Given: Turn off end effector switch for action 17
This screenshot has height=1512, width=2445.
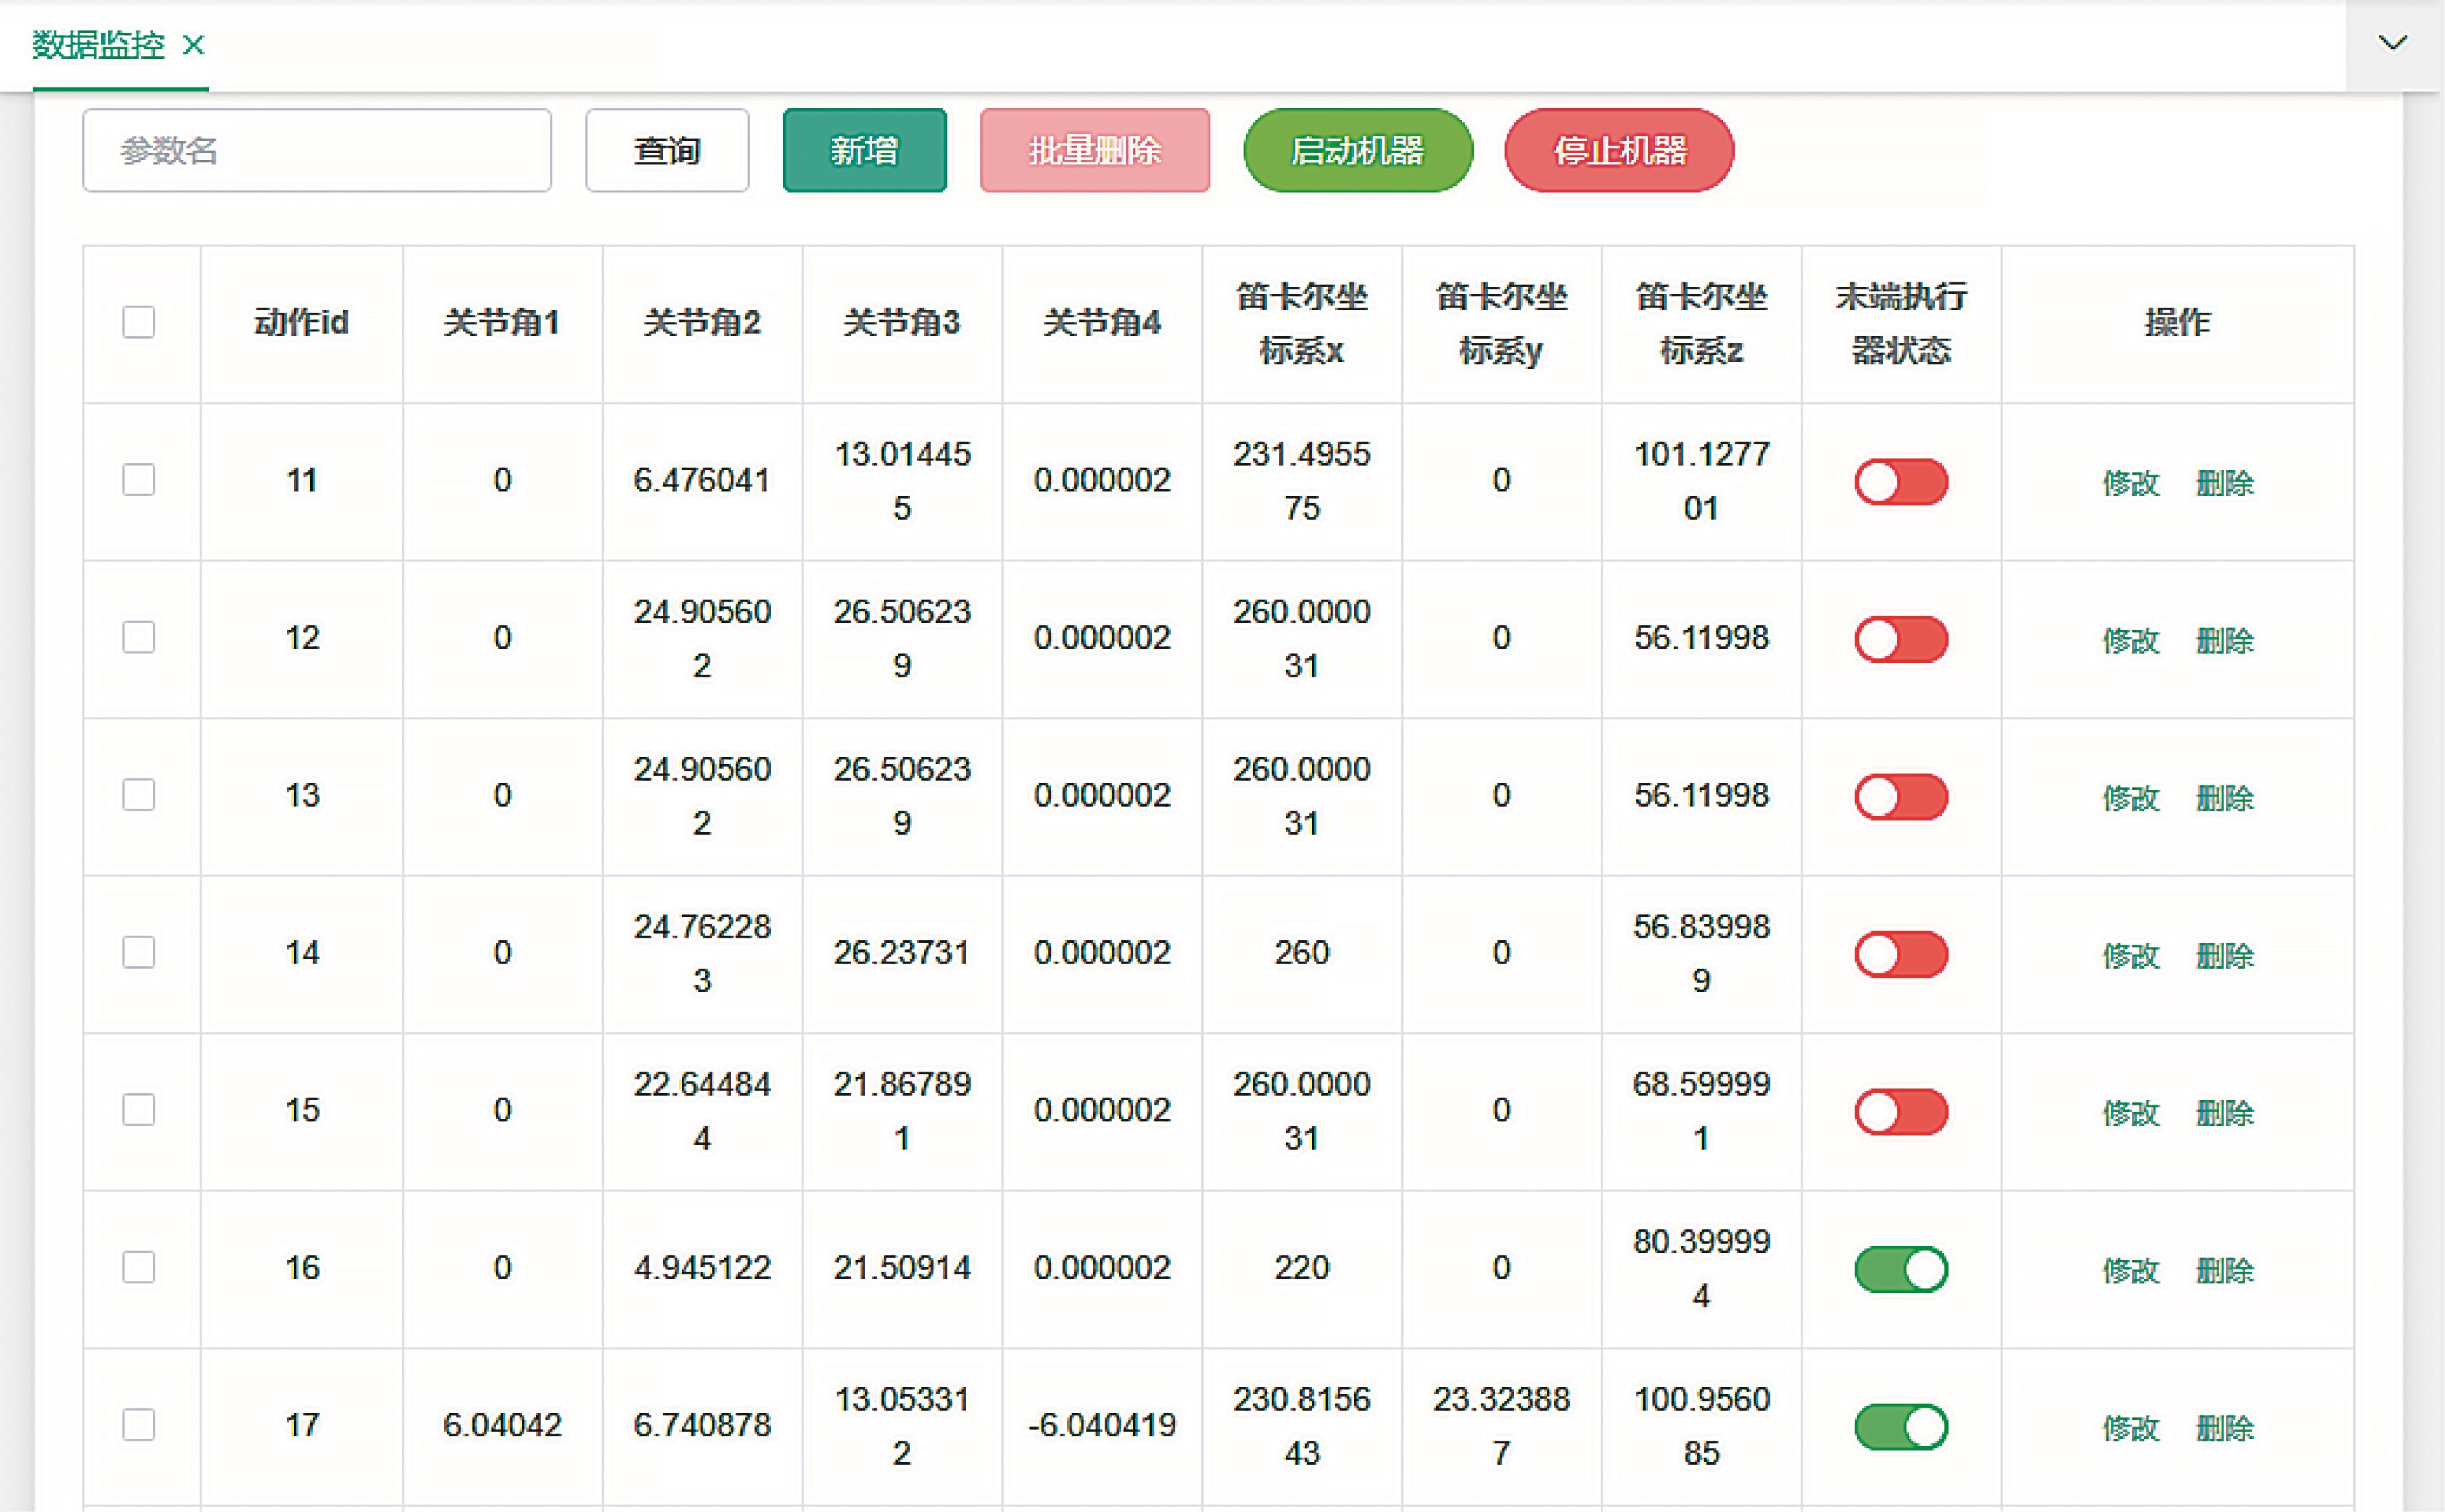Looking at the screenshot, I should tap(1901, 1427).
